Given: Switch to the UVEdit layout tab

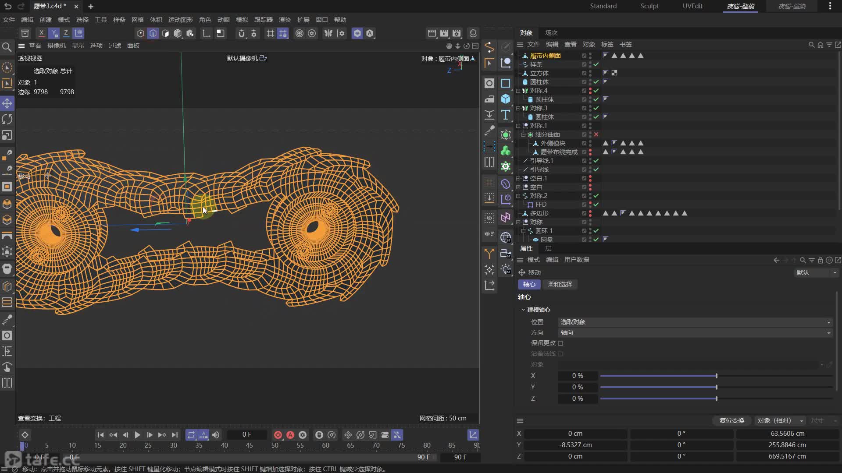Looking at the screenshot, I should (x=692, y=6).
